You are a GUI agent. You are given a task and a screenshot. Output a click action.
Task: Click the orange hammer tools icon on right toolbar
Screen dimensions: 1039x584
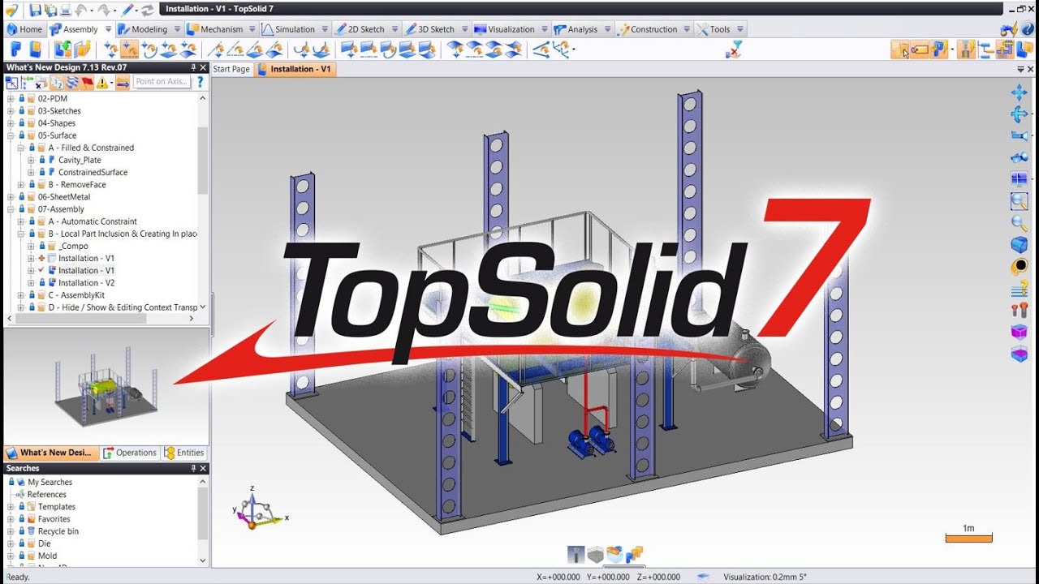(1020, 310)
